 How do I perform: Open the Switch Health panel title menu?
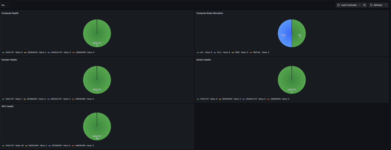(203, 60)
